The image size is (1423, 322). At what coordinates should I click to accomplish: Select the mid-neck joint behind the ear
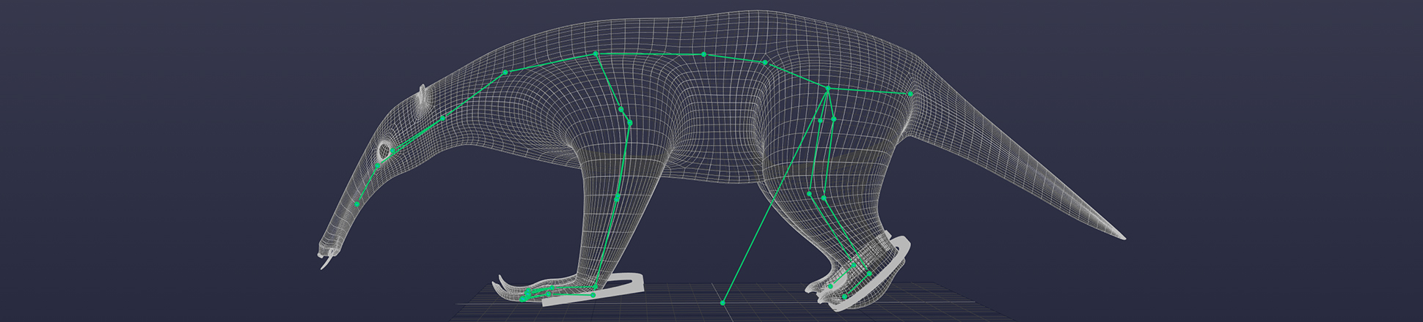pyautogui.click(x=442, y=119)
